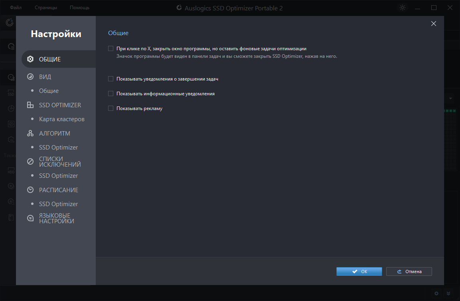Toggle 'Показывать информационные уведомления' checkbox
Viewport: 460px width, 301px height.
point(111,94)
